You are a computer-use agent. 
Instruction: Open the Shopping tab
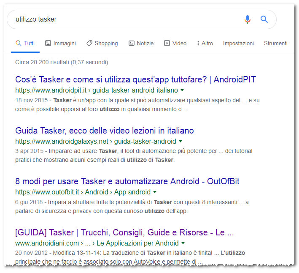tap(102, 43)
